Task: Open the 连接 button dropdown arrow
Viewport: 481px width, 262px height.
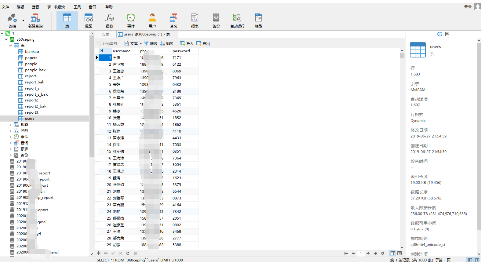Action: 23,21
